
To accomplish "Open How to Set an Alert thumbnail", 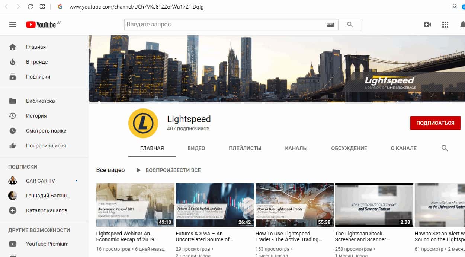I will (440, 205).
